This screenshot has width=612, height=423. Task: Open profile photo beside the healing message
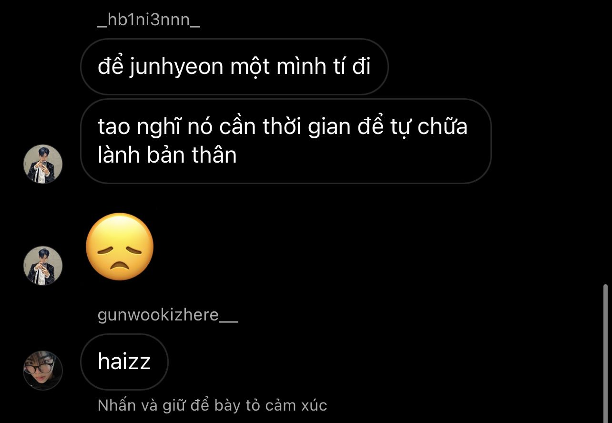coord(43,164)
